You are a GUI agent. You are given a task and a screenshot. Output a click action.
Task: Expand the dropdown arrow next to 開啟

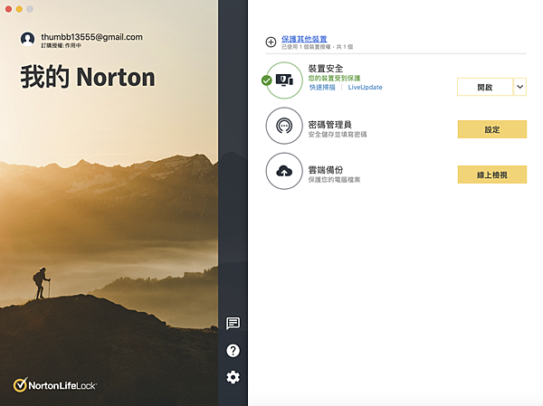(x=519, y=87)
